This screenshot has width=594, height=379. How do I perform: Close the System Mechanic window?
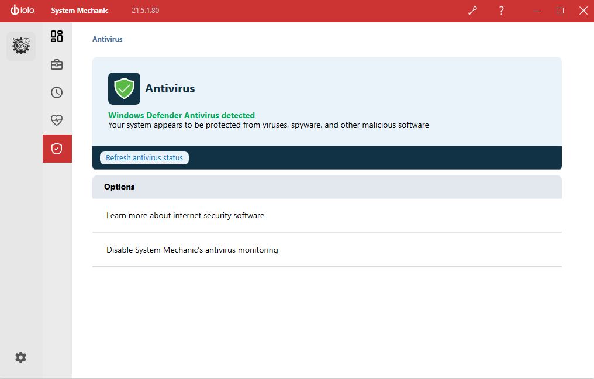583,11
